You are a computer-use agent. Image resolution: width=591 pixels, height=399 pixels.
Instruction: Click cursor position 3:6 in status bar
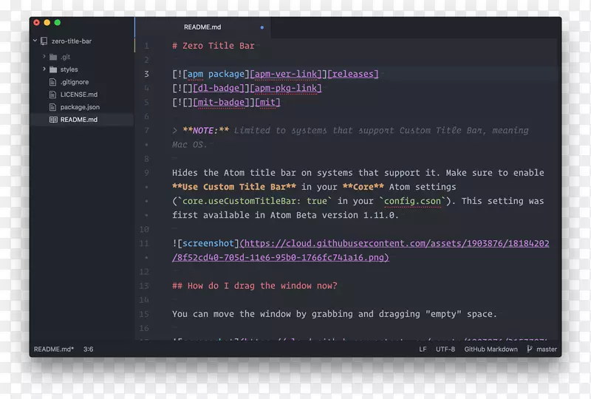click(x=88, y=349)
